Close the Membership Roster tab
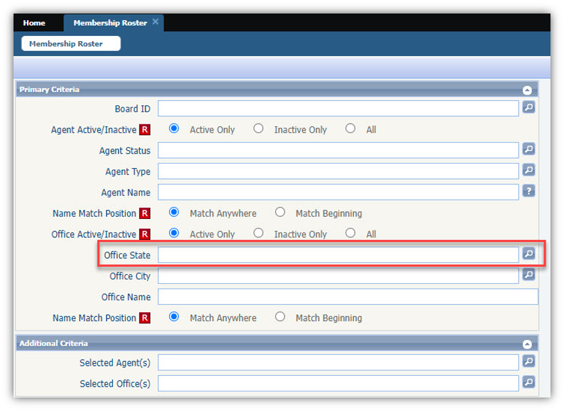564x411 pixels. coord(156,22)
